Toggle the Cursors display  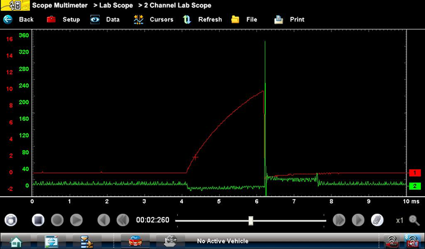153,19
